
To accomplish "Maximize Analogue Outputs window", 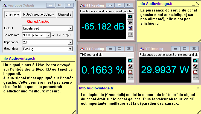I will pyautogui.click(x=60, y=5).
